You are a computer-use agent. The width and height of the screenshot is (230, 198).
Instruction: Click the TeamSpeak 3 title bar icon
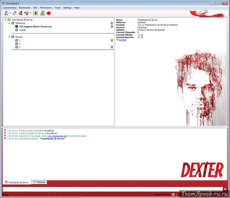3,3
